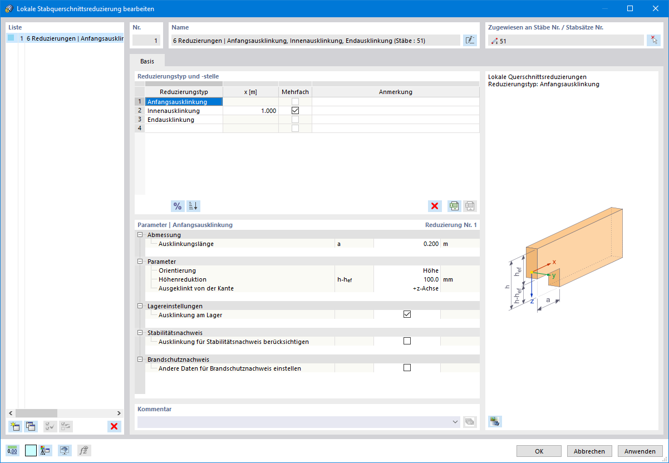Enable Ausklinkung für Stabilitätsnachweis berücksichtigen
The image size is (669, 463).
[407, 341]
